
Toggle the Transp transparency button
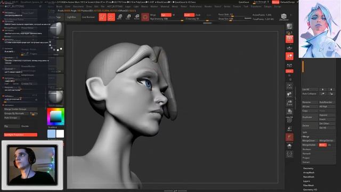pyautogui.click(x=289, y=129)
